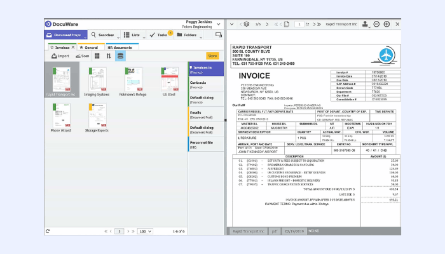The width and height of the screenshot is (445, 254).
Task: Click the window layout icon beside Folders
Action: pyautogui.click(x=219, y=35)
